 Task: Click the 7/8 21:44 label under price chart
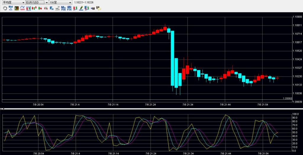225,105
